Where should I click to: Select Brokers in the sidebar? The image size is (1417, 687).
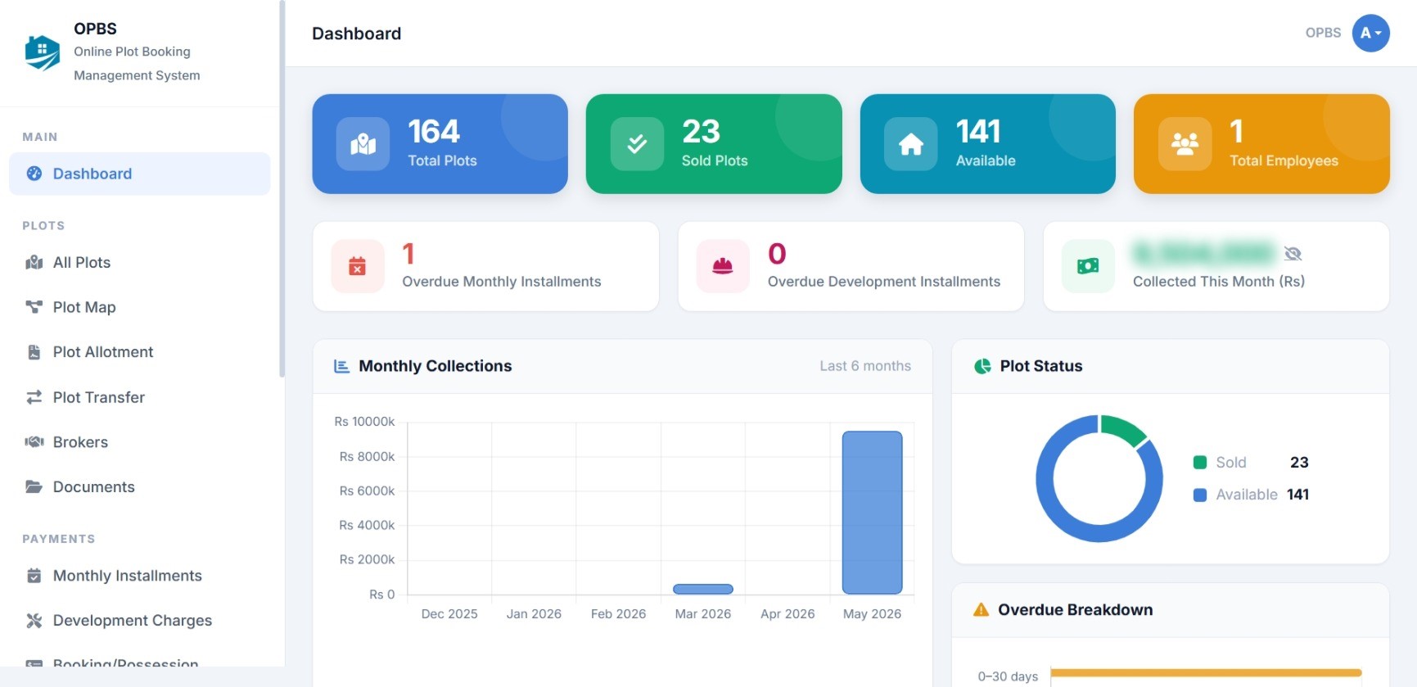coord(139,442)
